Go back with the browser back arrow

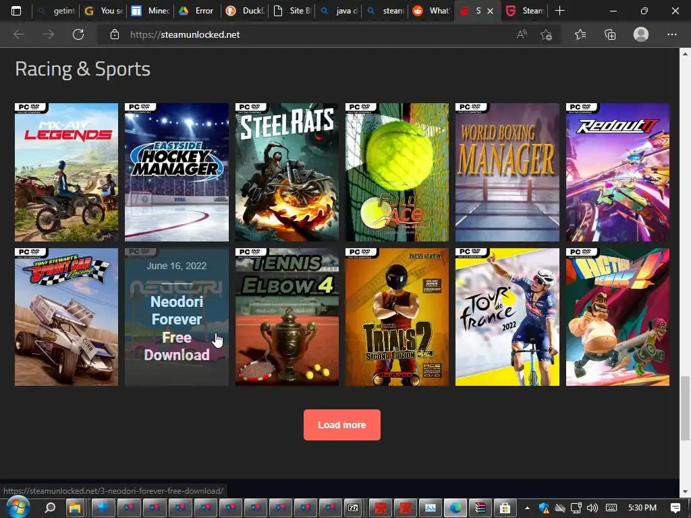pyautogui.click(x=19, y=34)
